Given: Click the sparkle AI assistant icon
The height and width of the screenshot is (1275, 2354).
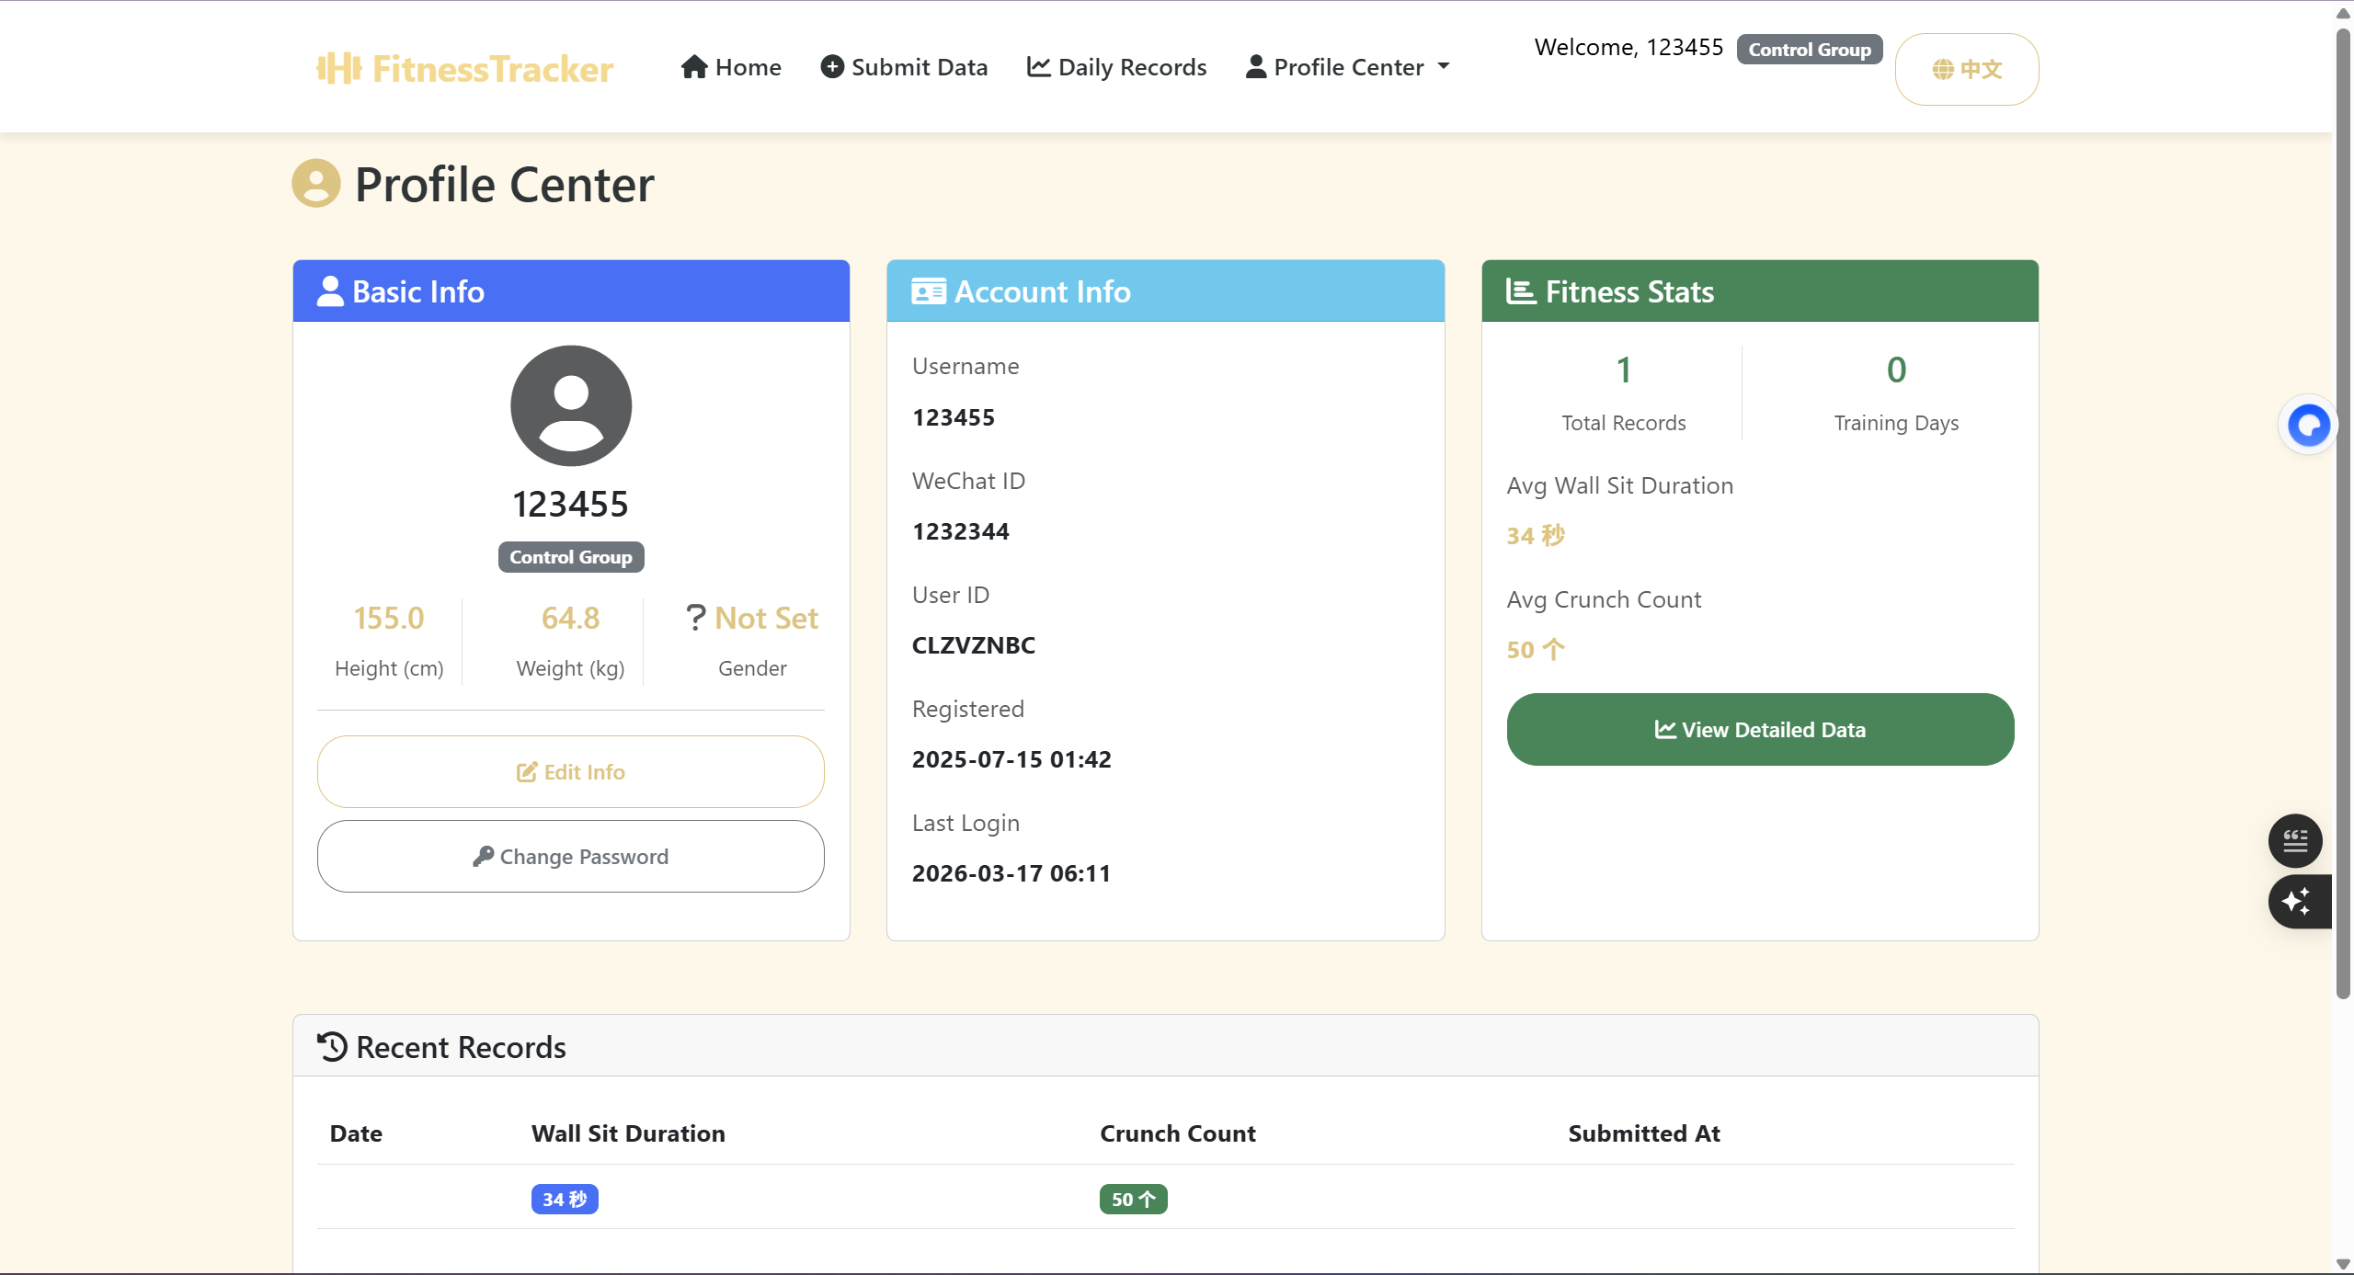Looking at the screenshot, I should [x=2297, y=901].
